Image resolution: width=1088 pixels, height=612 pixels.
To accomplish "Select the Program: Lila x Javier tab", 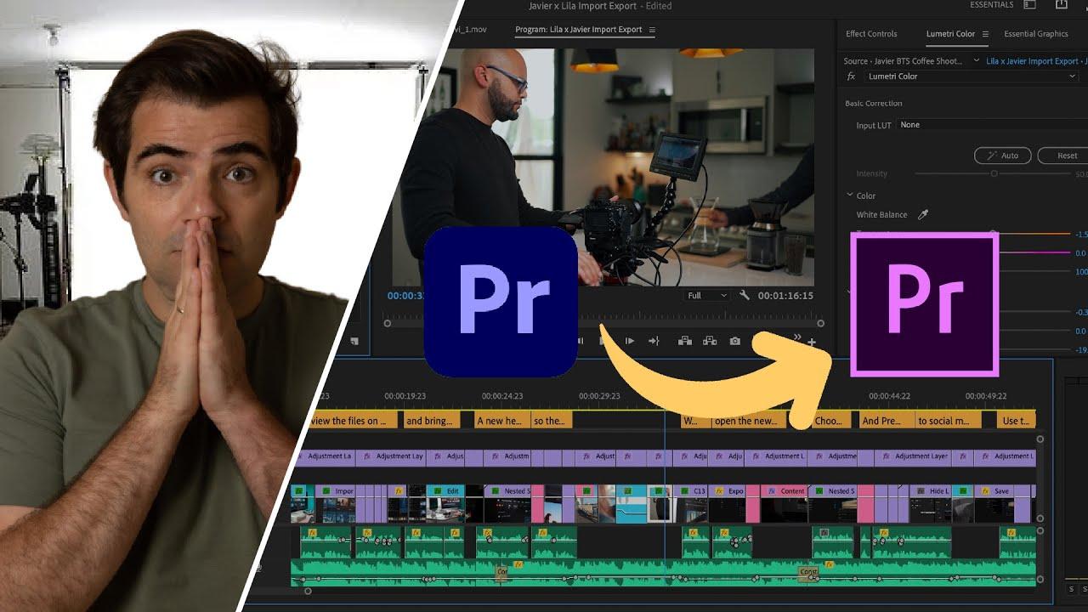I will point(579,30).
